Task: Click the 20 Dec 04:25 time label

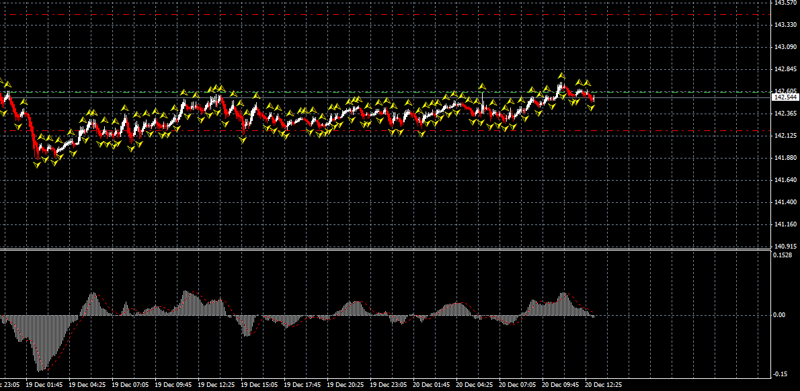Action: coord(475,385)
